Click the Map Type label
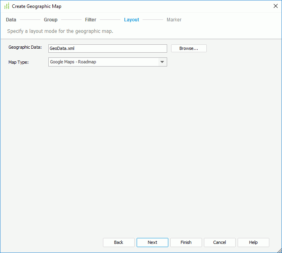The height and width of the screenshot is (253, 282). (x=18, y=62)
